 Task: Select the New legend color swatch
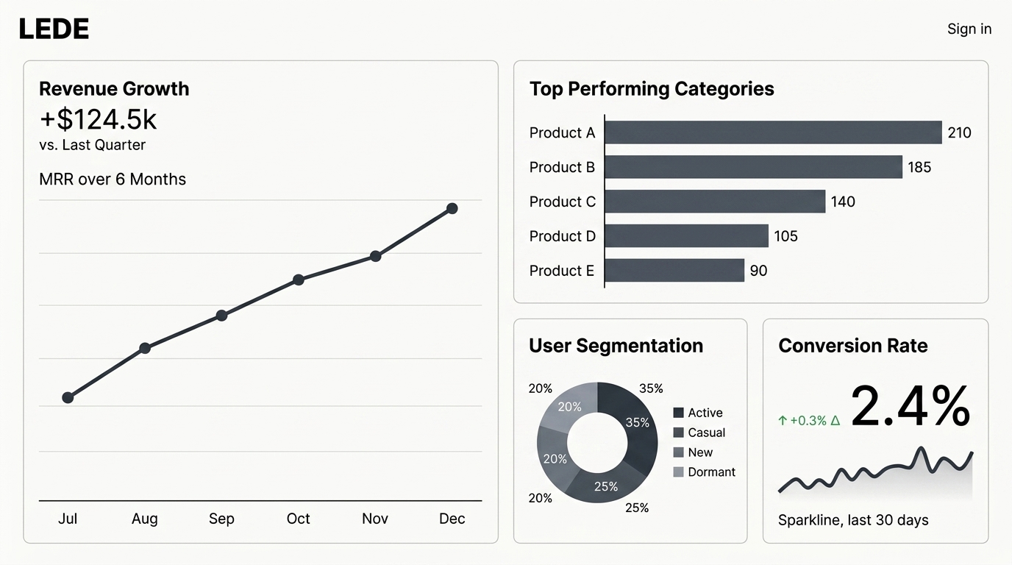click(678, 452)
